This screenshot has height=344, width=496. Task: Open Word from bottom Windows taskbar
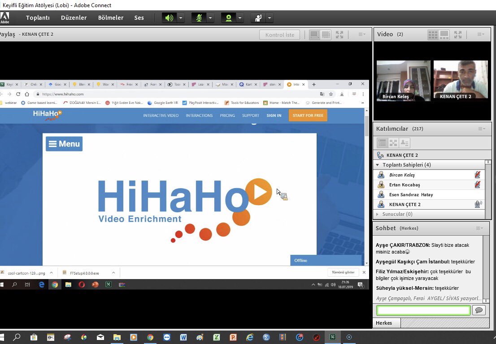pyautogui.click(x=183, y=337)
